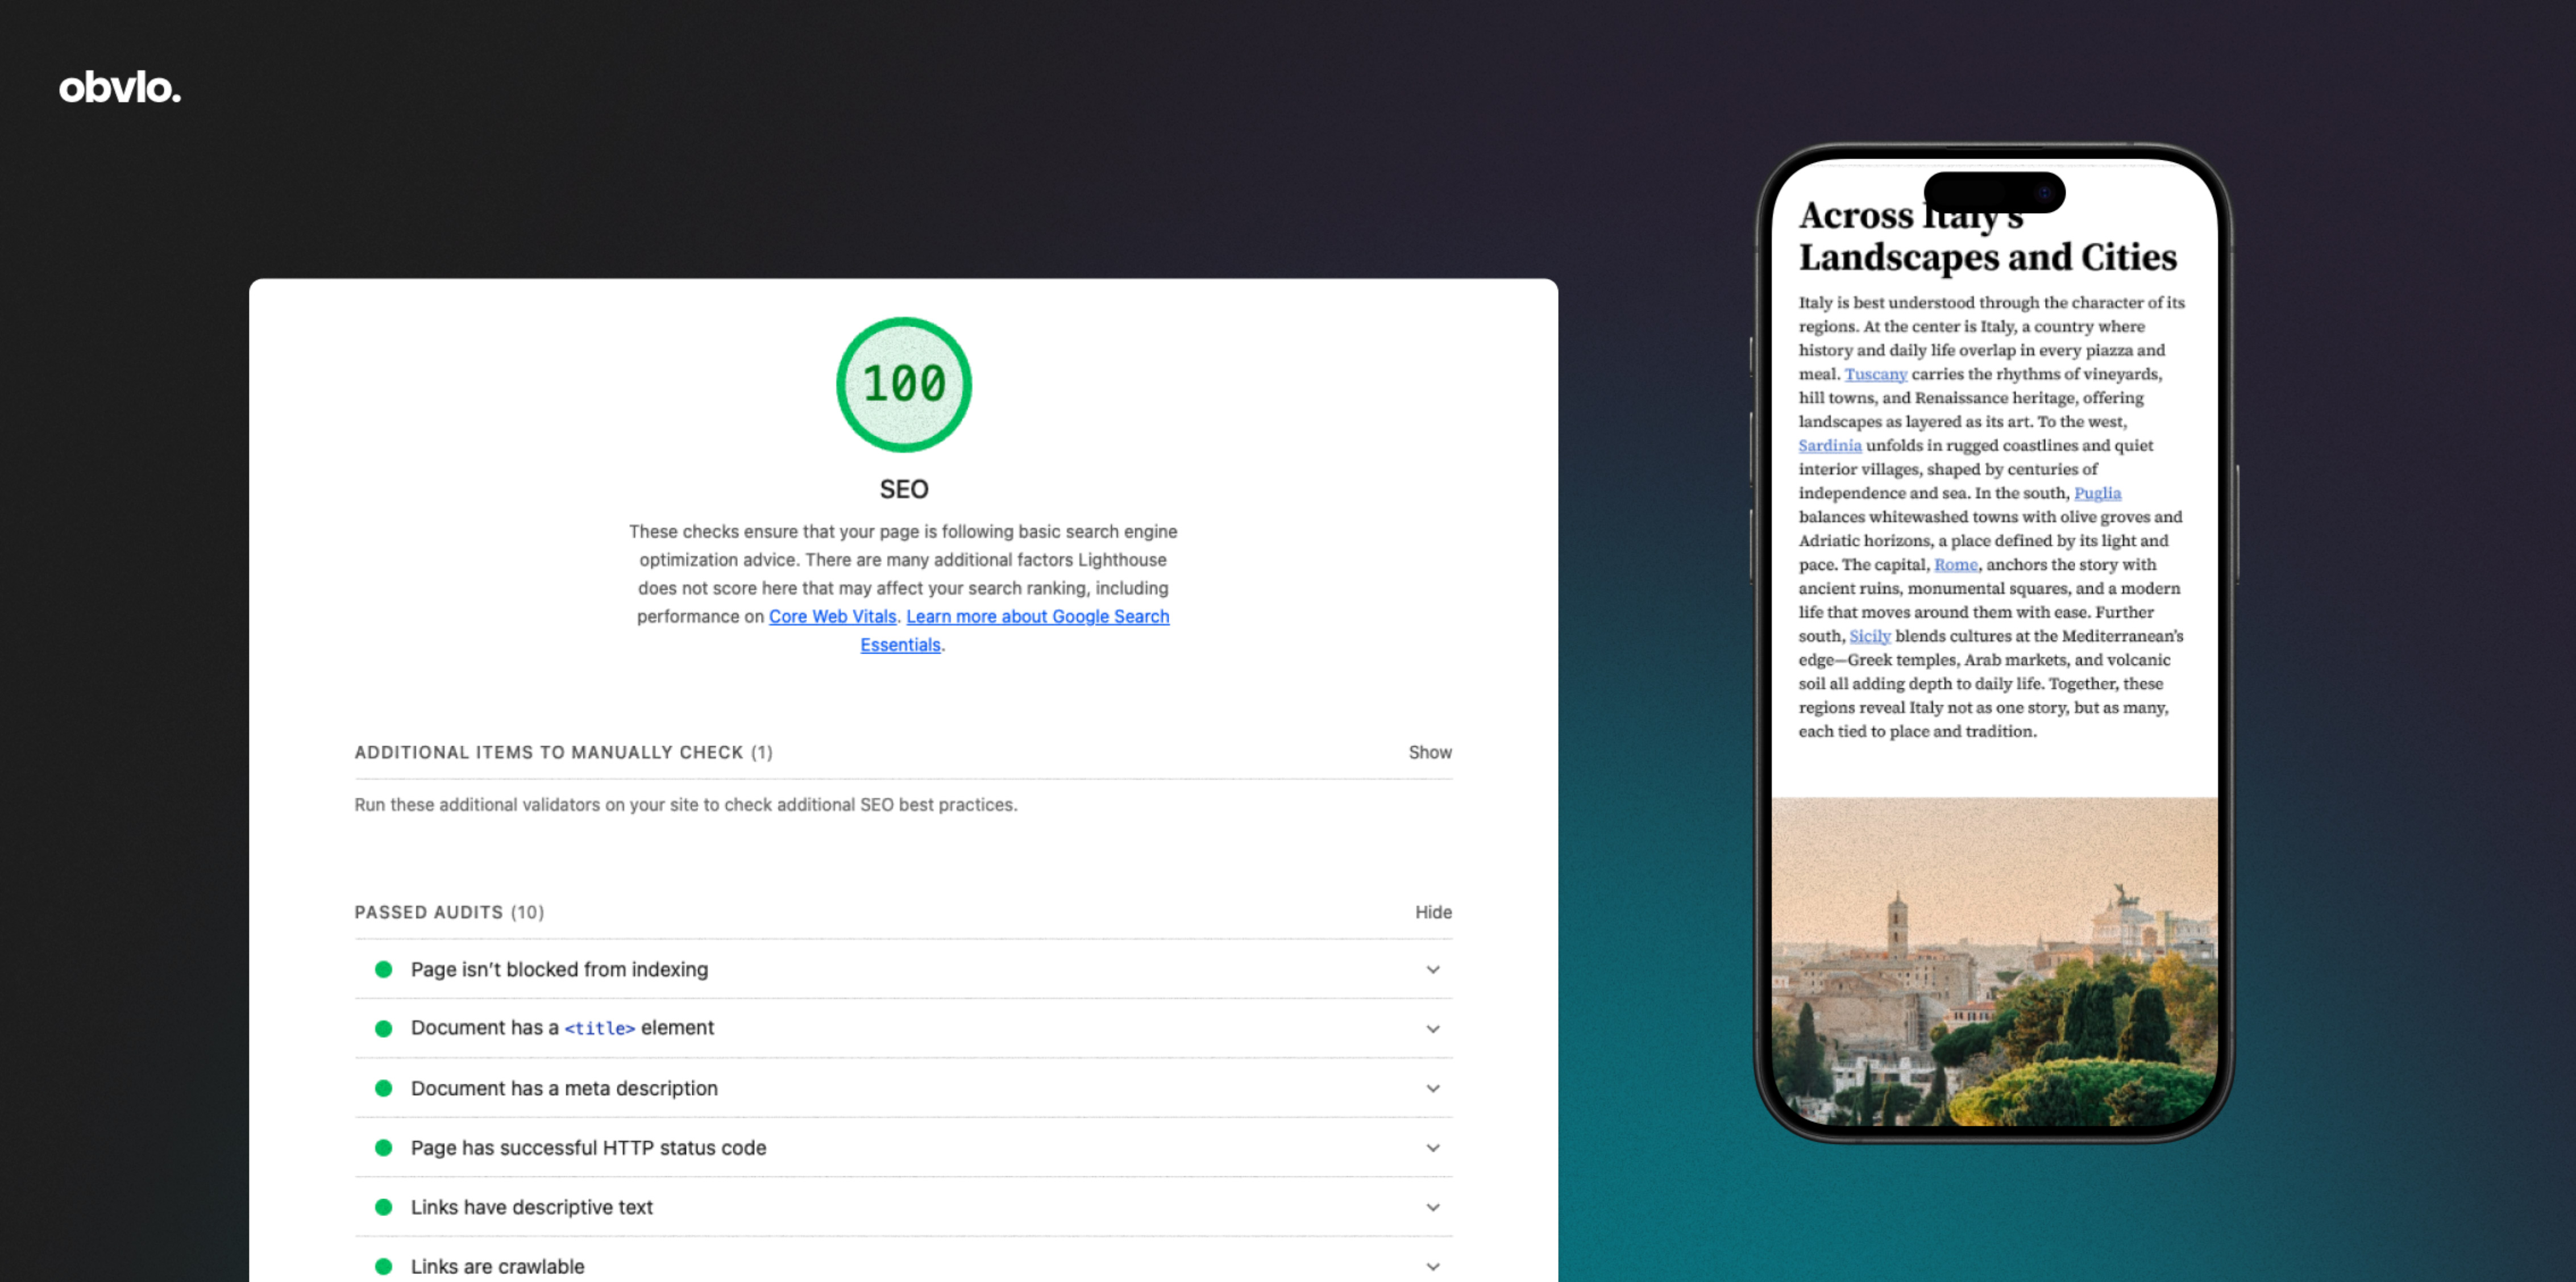Click green dot beside indexing audit
The height and width of the screenshot is (1282, 2576).
(383, 969)
